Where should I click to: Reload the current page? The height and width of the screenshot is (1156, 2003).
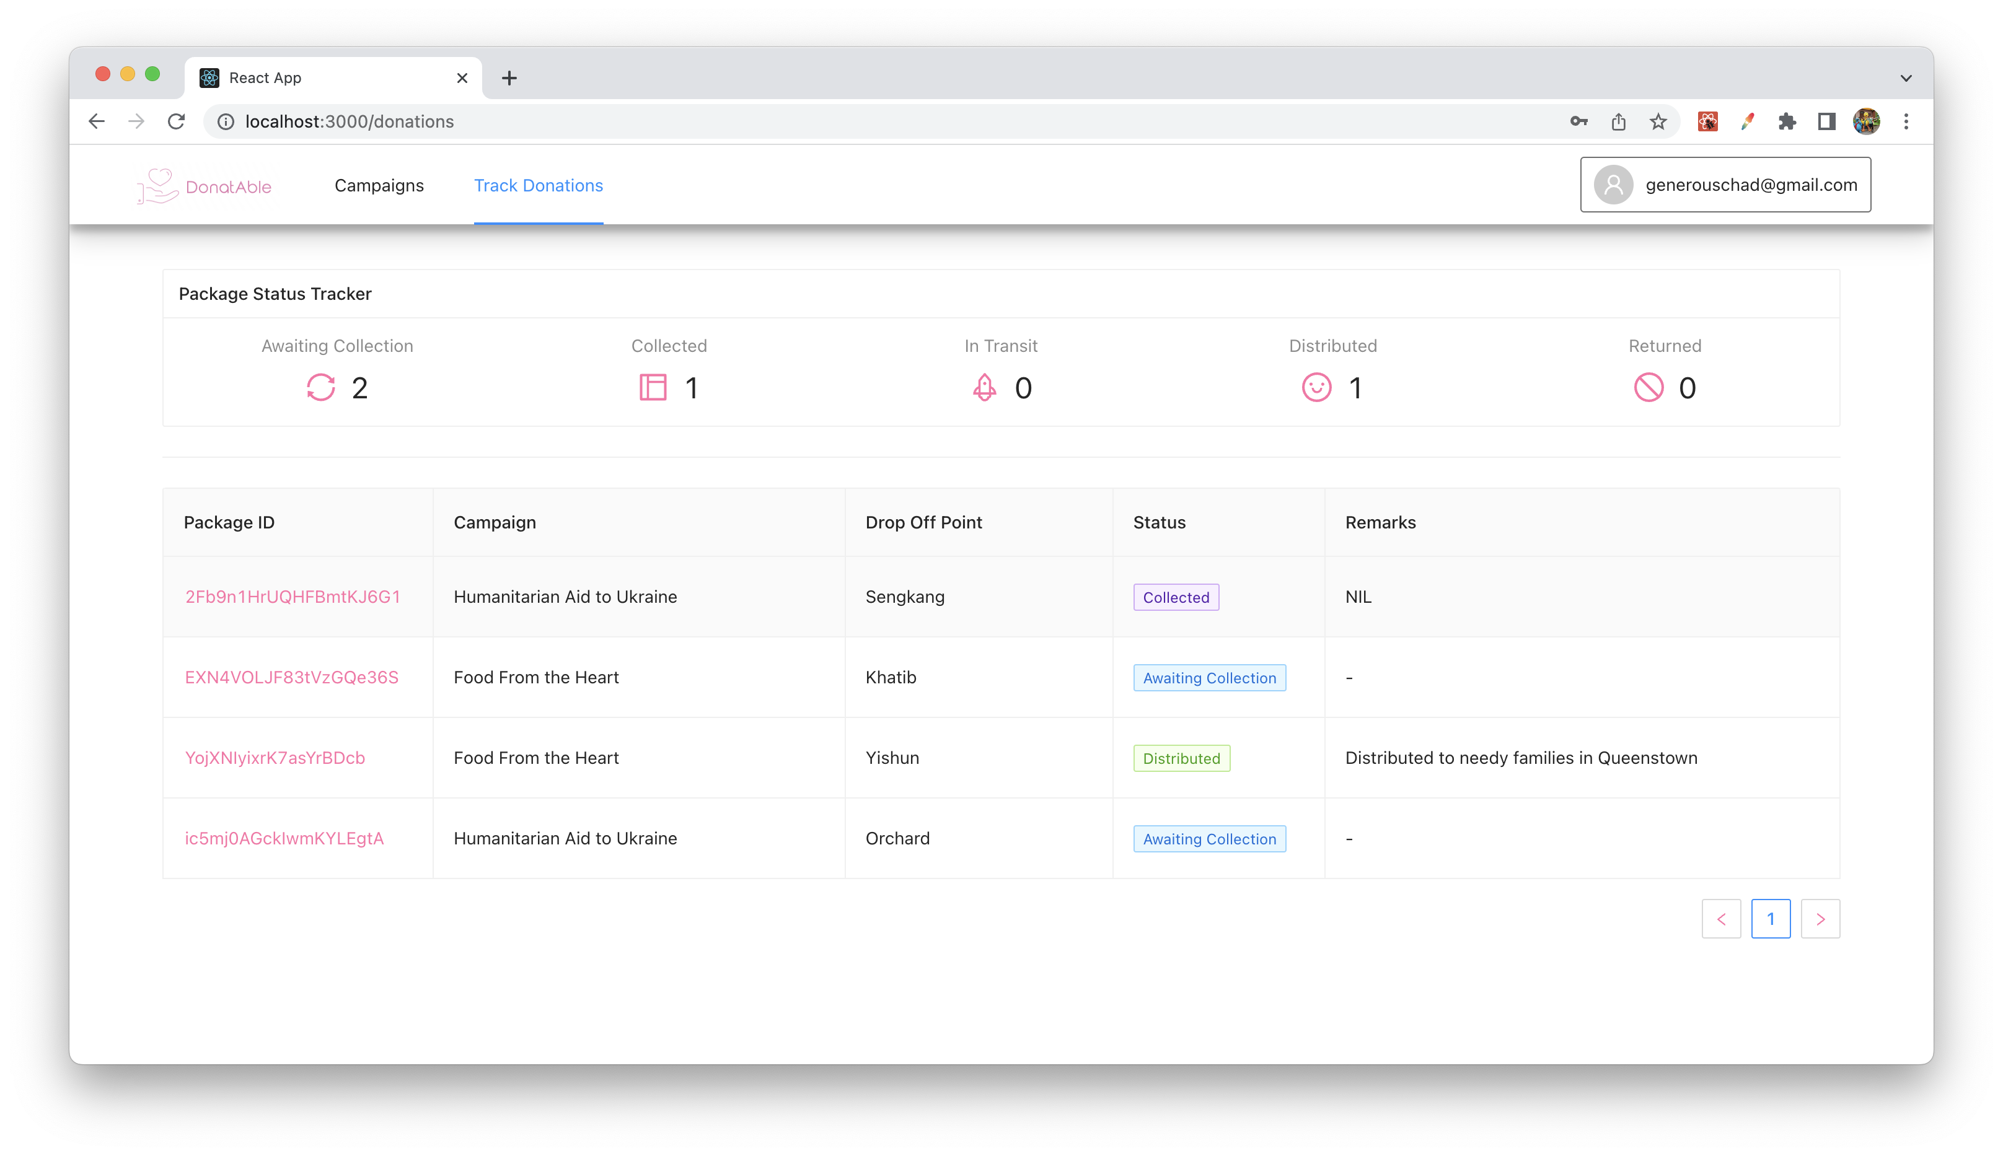point(176,121)
